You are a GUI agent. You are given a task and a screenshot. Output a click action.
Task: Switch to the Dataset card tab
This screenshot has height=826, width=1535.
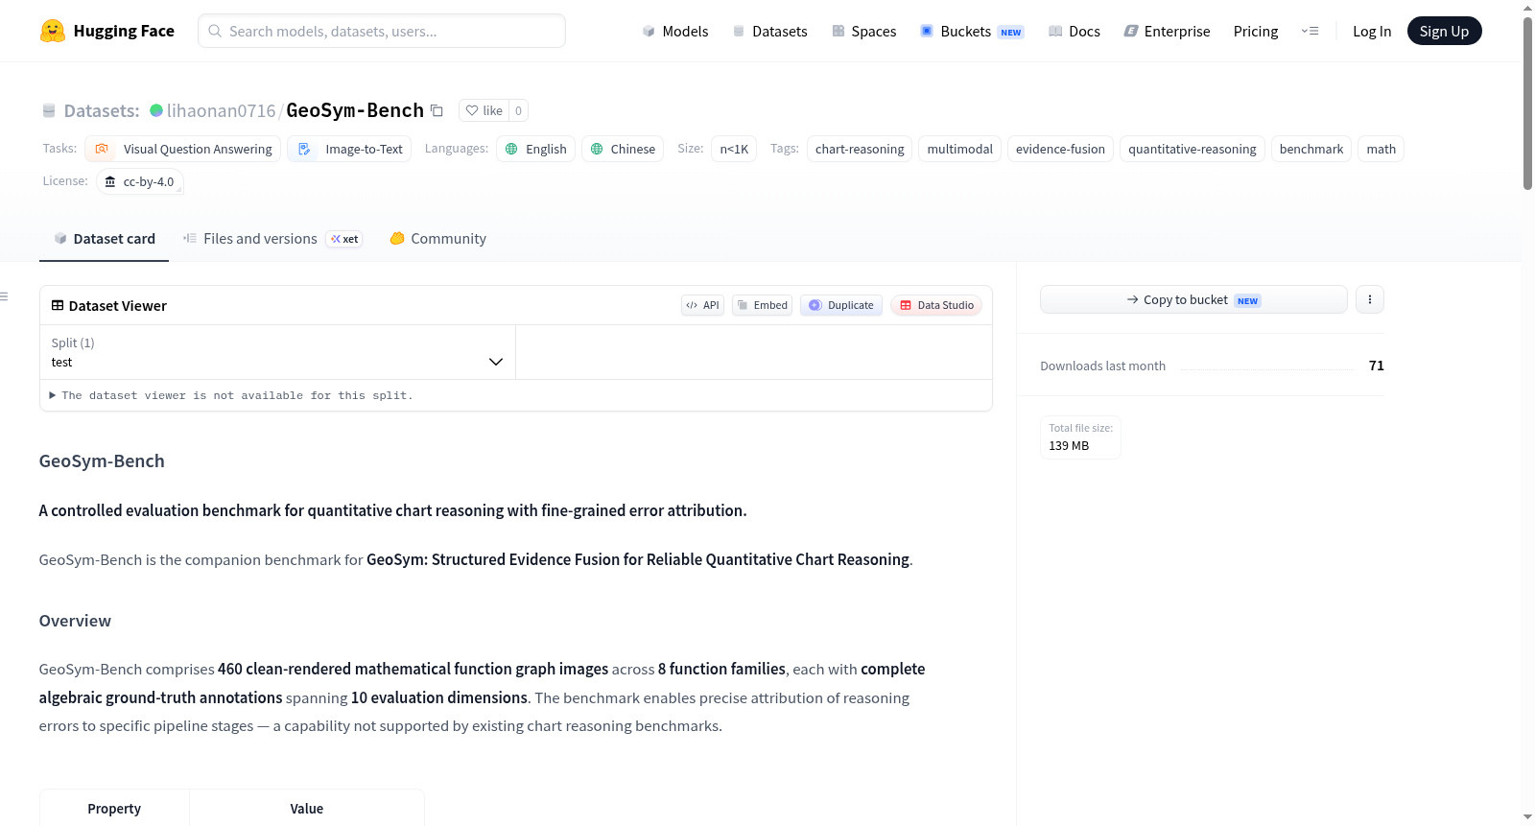tap(104, 239)
